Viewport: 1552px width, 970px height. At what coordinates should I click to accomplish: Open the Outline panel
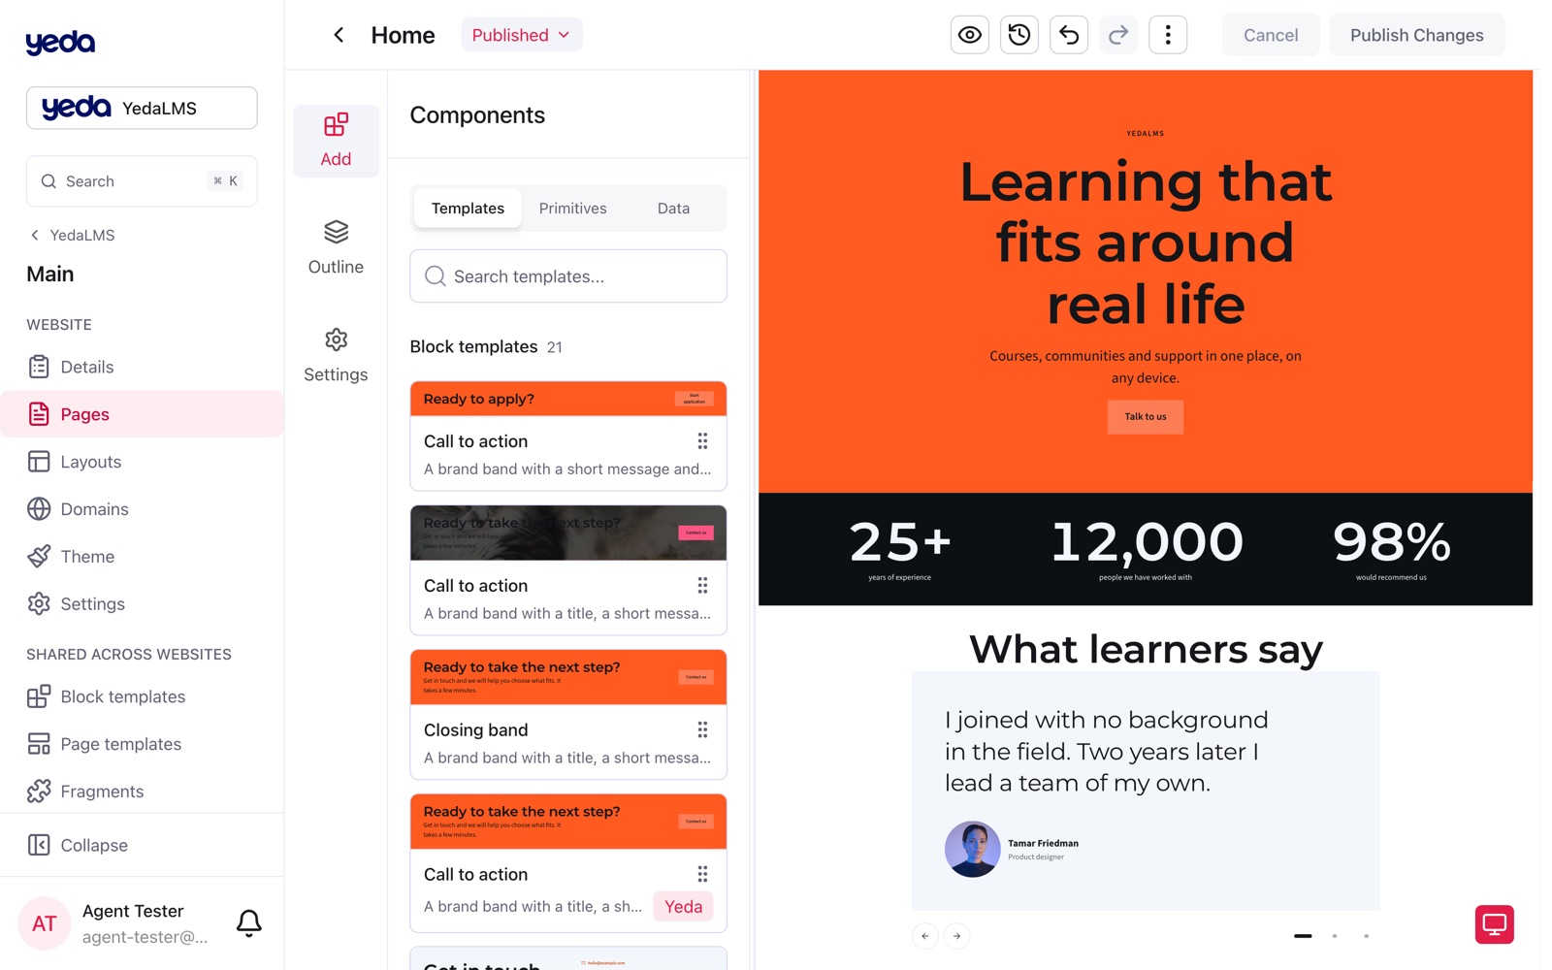(336, 248)
